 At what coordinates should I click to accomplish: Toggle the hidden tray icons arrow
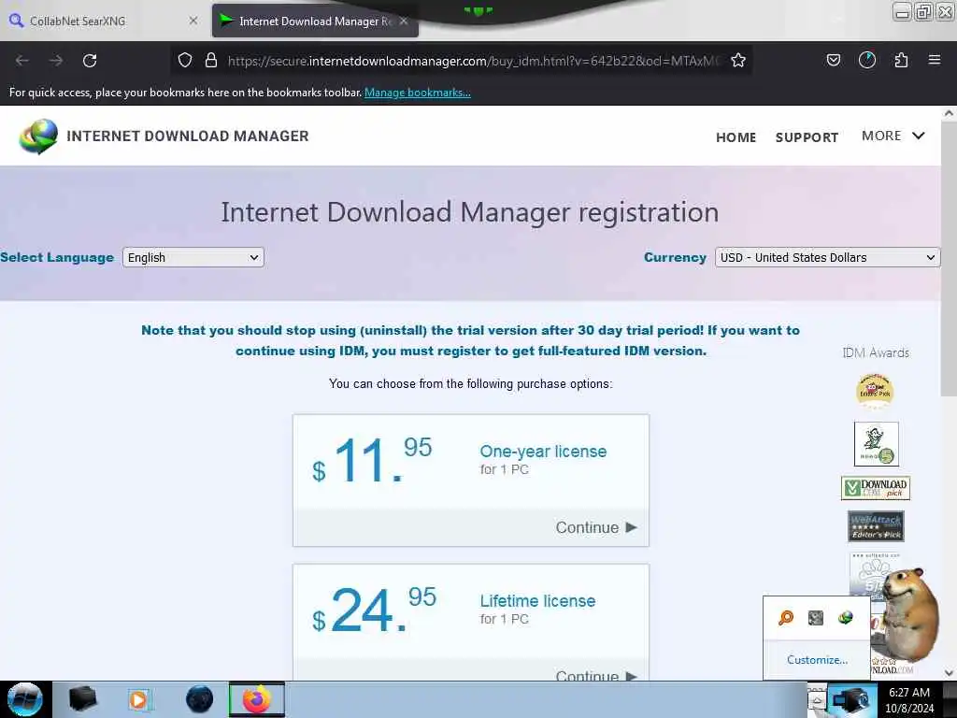817,700
